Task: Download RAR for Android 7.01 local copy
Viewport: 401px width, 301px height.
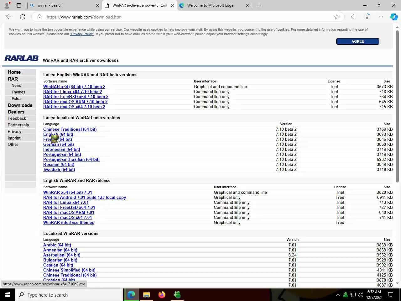Action: [x=85, y=197]
